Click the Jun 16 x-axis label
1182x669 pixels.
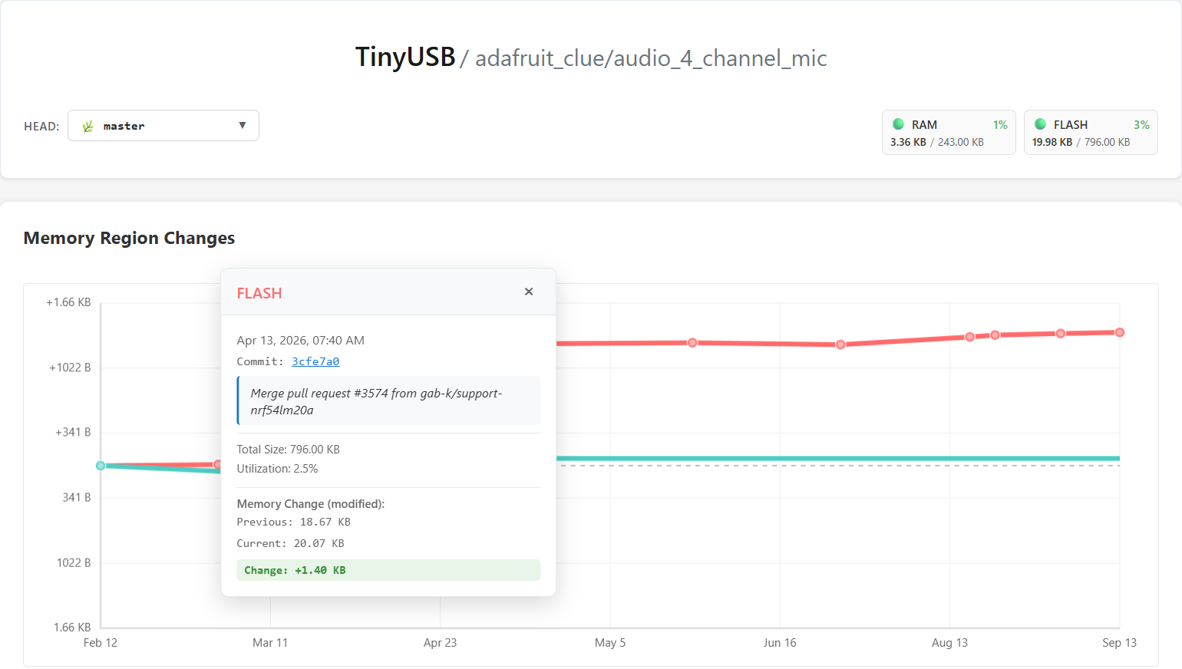[780, 643]
